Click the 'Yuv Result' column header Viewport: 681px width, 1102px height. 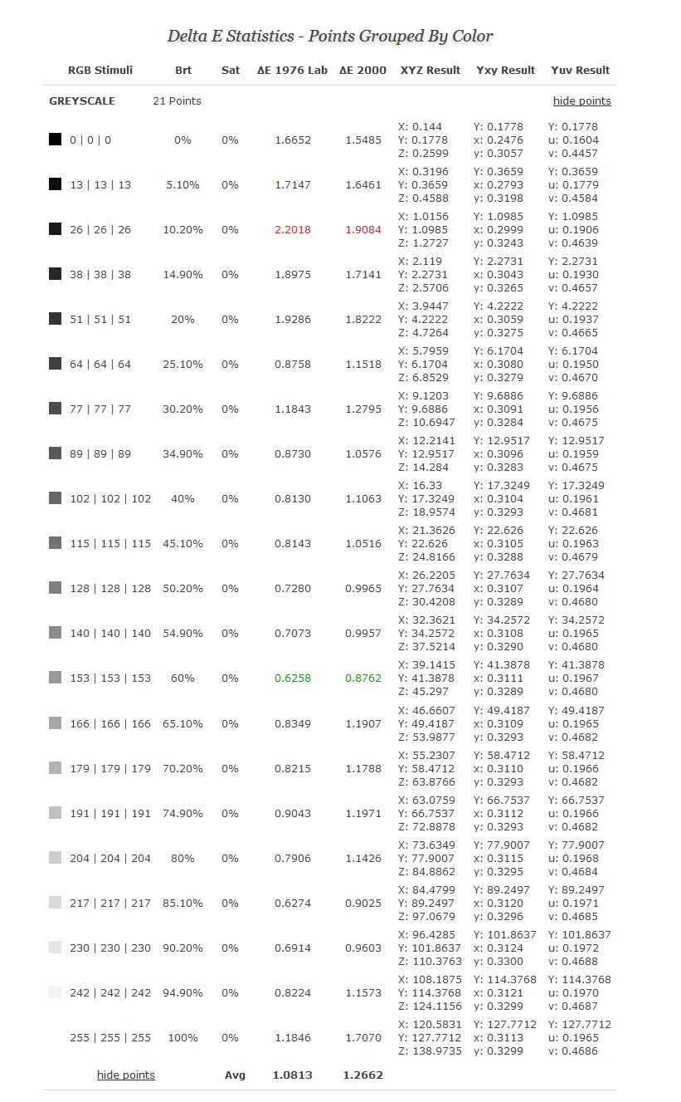pyautogui.click(x=581, y=71)
